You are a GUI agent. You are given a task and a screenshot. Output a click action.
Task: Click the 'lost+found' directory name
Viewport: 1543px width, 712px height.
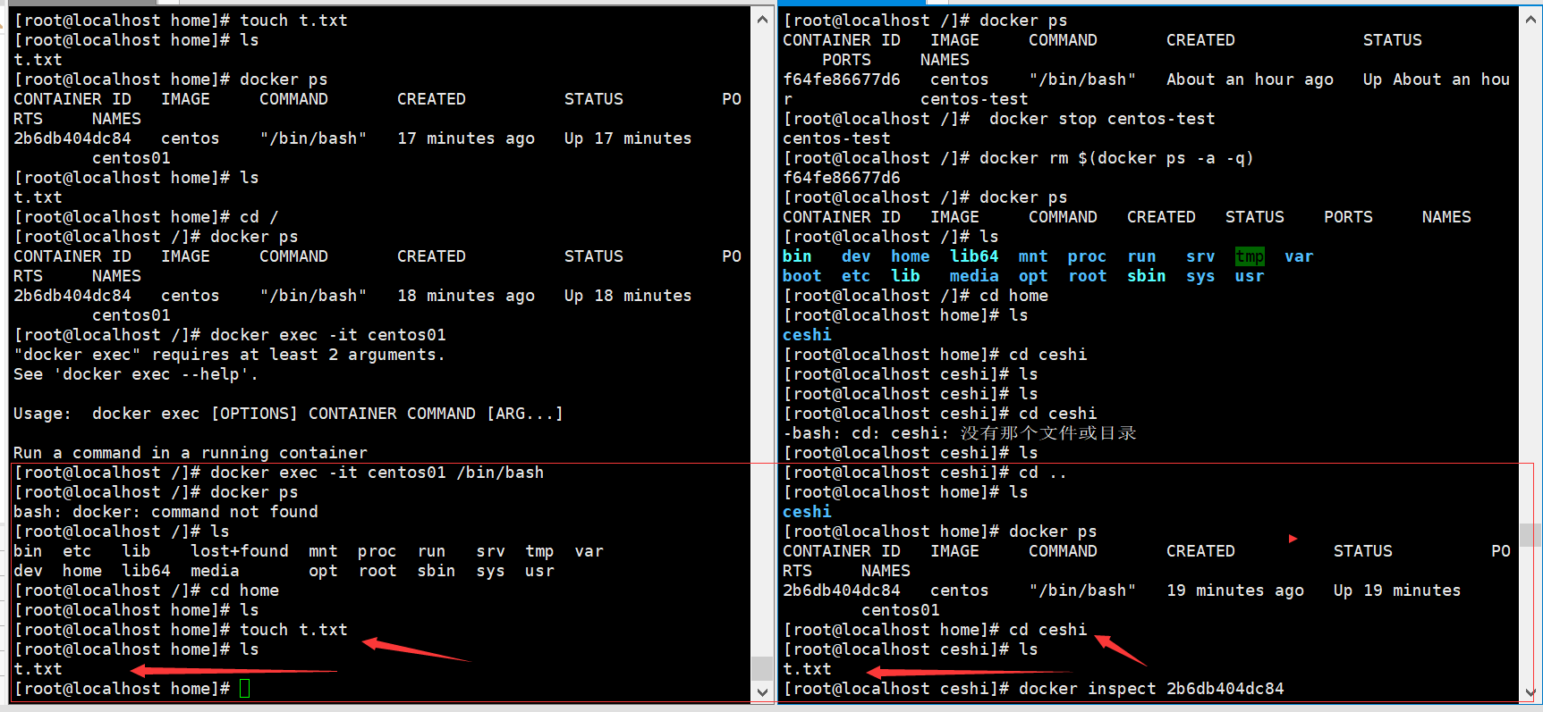coord(240,551)
